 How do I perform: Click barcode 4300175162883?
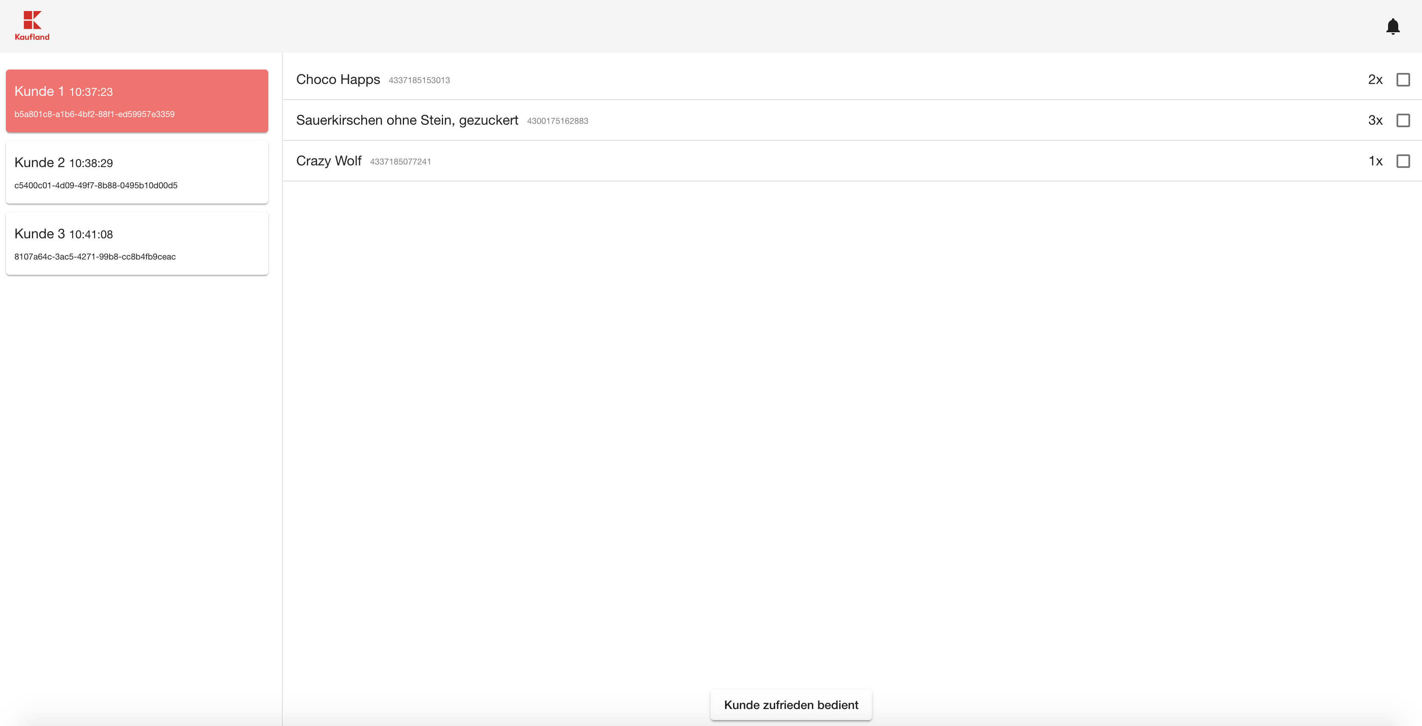557,121
